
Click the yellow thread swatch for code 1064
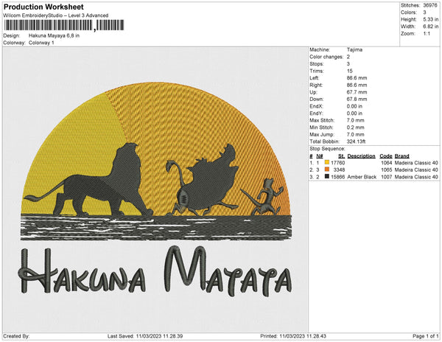(326, 163)
